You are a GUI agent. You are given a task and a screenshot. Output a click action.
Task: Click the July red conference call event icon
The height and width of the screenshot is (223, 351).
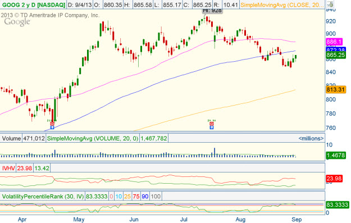pos(212,124)
